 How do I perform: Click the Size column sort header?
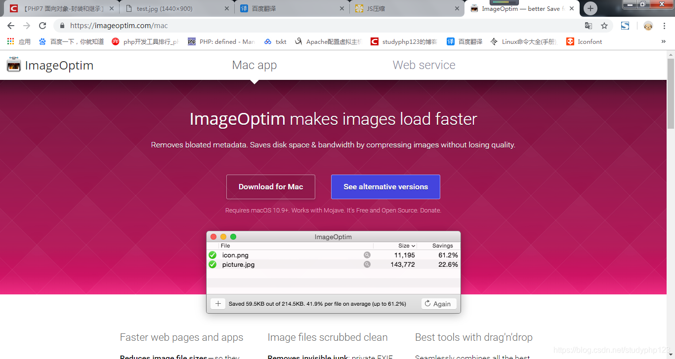406,246
